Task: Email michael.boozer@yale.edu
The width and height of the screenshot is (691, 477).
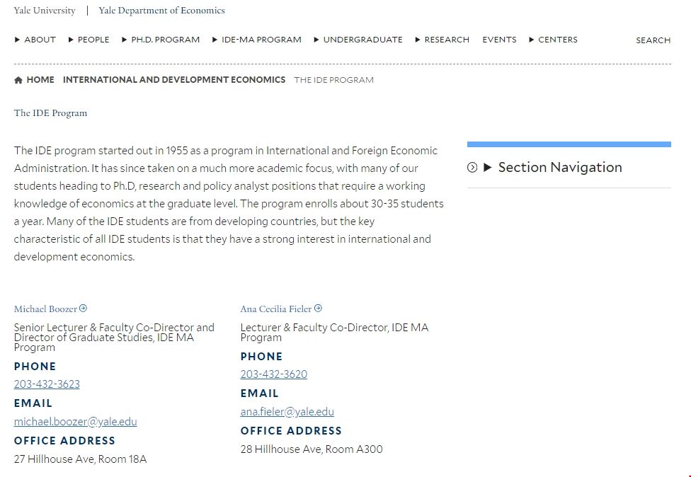Action: click(76, 422)
